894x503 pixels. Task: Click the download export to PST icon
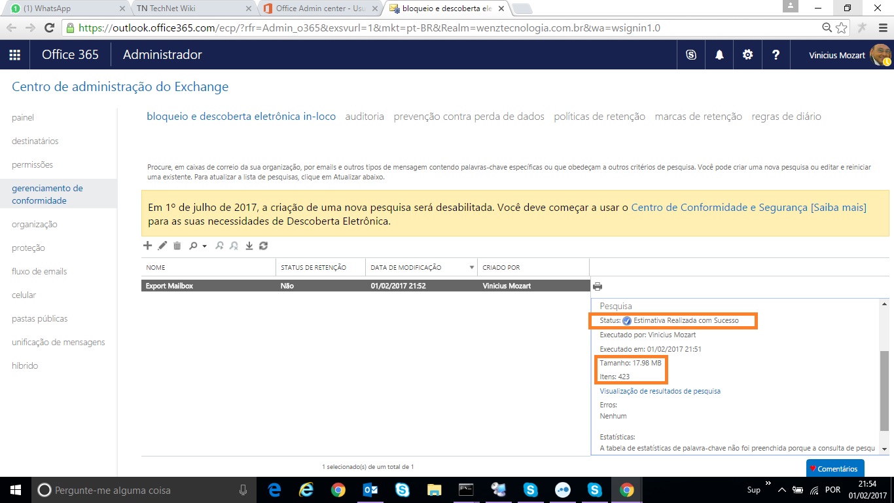pyautogui.click(x=249, y=246)
